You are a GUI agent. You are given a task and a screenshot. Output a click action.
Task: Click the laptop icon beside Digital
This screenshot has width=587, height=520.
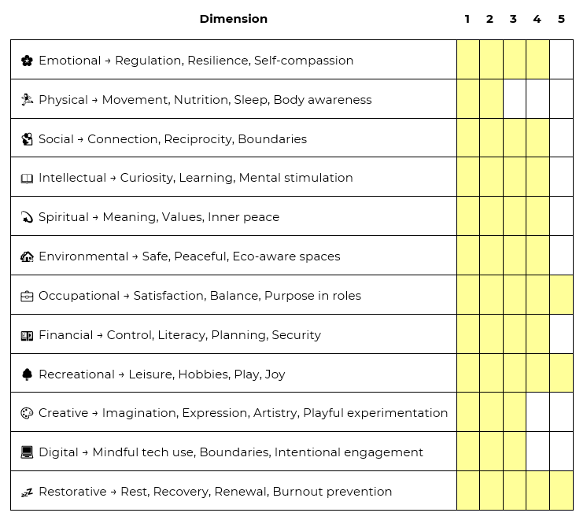pyautogui.click(x=27, y=452)
